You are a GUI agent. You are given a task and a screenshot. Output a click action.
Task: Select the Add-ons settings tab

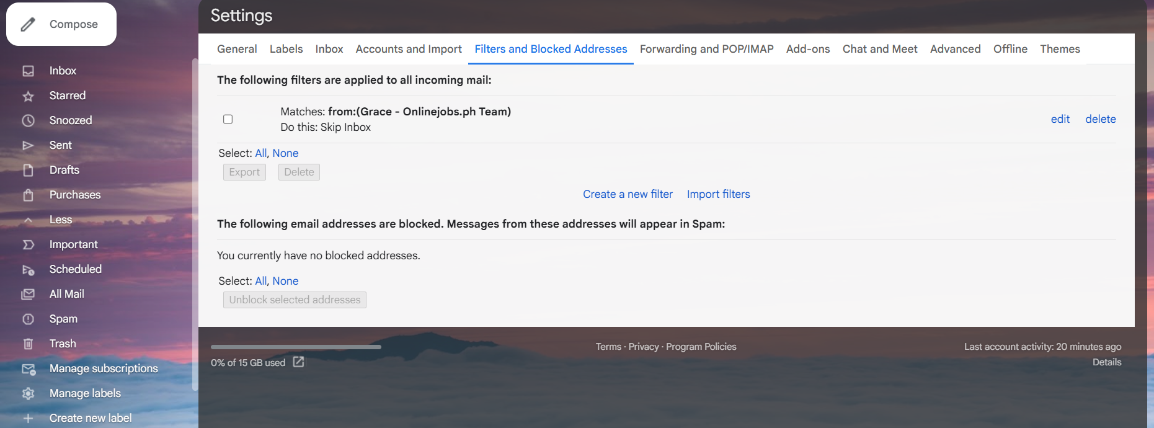[808, 49]
